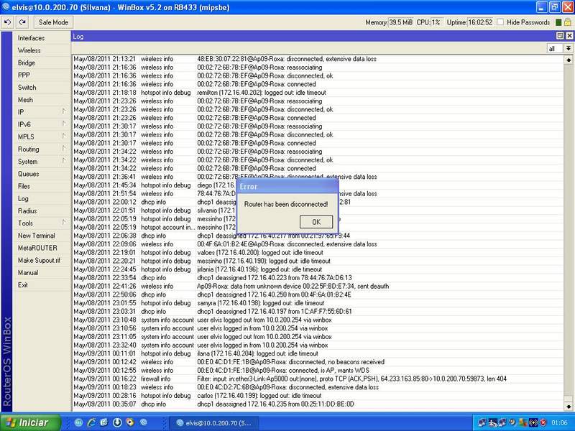Click the log scrollbar up arrow
The image size is (575, 431).
(x=568, y=60)
